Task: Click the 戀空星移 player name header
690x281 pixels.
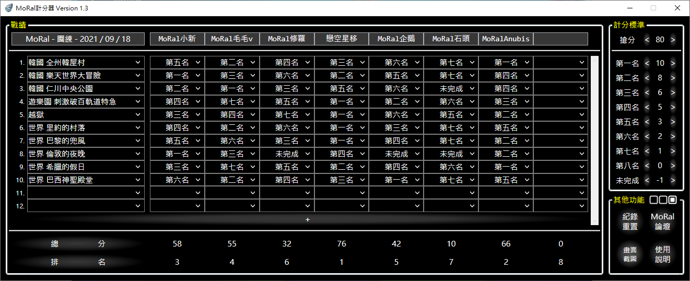Action: coord(342,39)
